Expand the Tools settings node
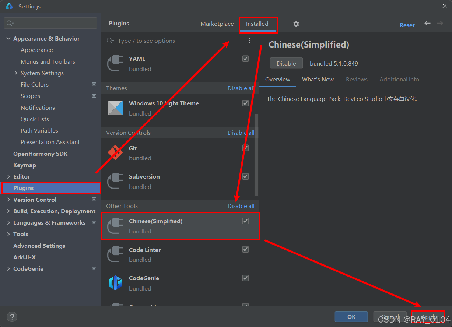Image resolution: width=452 pixels, height=327 pixels. [x=8, y=234]
